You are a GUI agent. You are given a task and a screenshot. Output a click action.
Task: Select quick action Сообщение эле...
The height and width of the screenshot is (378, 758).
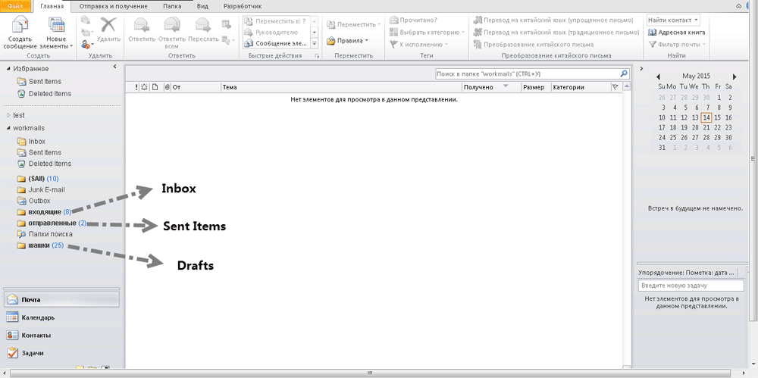point(276,43)
